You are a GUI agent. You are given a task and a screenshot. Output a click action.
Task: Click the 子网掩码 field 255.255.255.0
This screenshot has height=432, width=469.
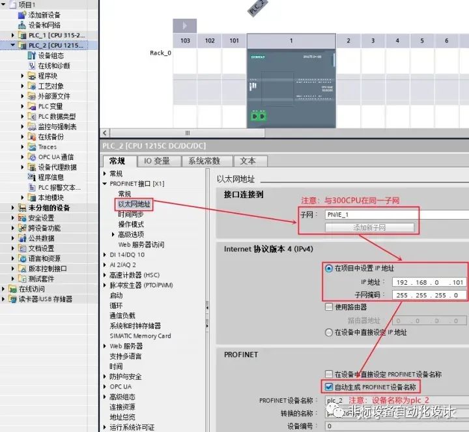[x=429, y=295]
